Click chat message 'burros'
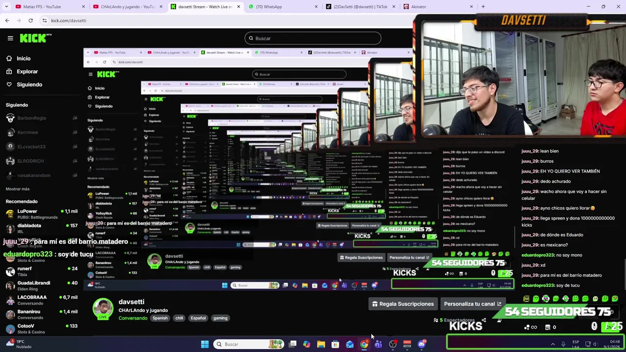This screenshot has height=352, width=626. [547, 161]
